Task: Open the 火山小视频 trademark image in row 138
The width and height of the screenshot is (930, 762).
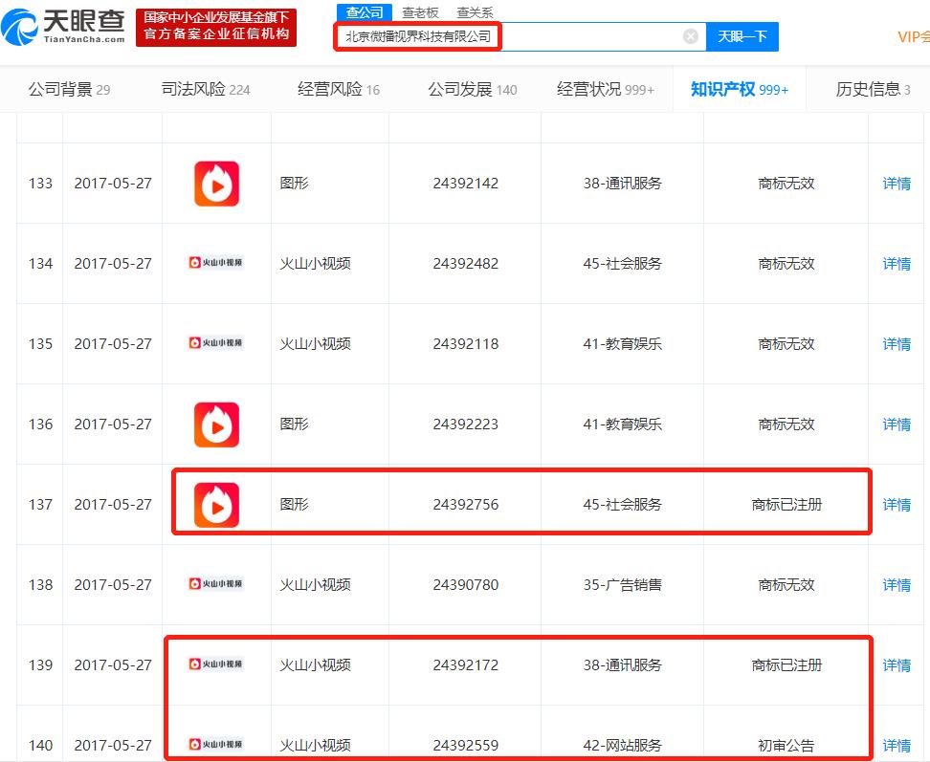Action: pos(216,584)
